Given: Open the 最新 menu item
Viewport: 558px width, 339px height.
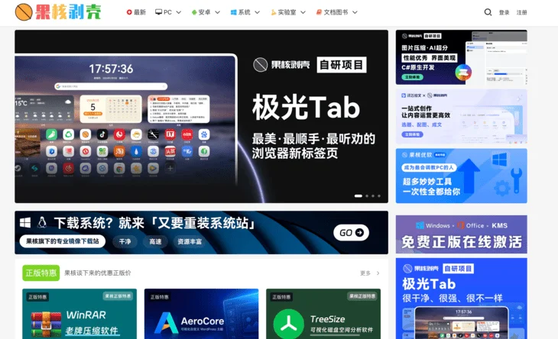Looking at the screenshot, I should tap(136, 12).
